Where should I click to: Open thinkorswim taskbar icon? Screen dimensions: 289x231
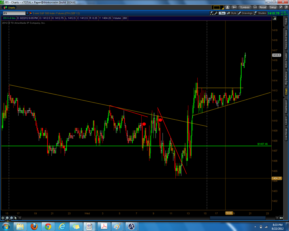click(131, 226)
